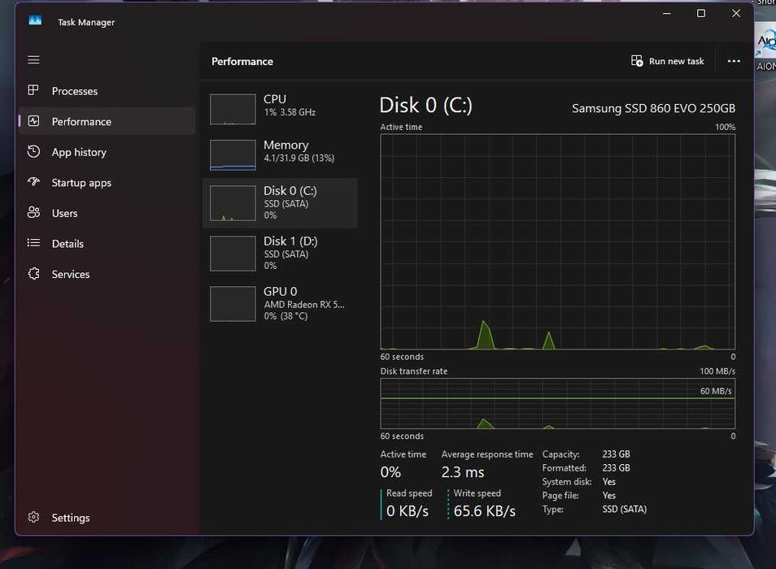Image resolution: width=776 pixels, height=569 pixels.
Task: Open the hamburger navigation menu
Action: pos(33,60)
